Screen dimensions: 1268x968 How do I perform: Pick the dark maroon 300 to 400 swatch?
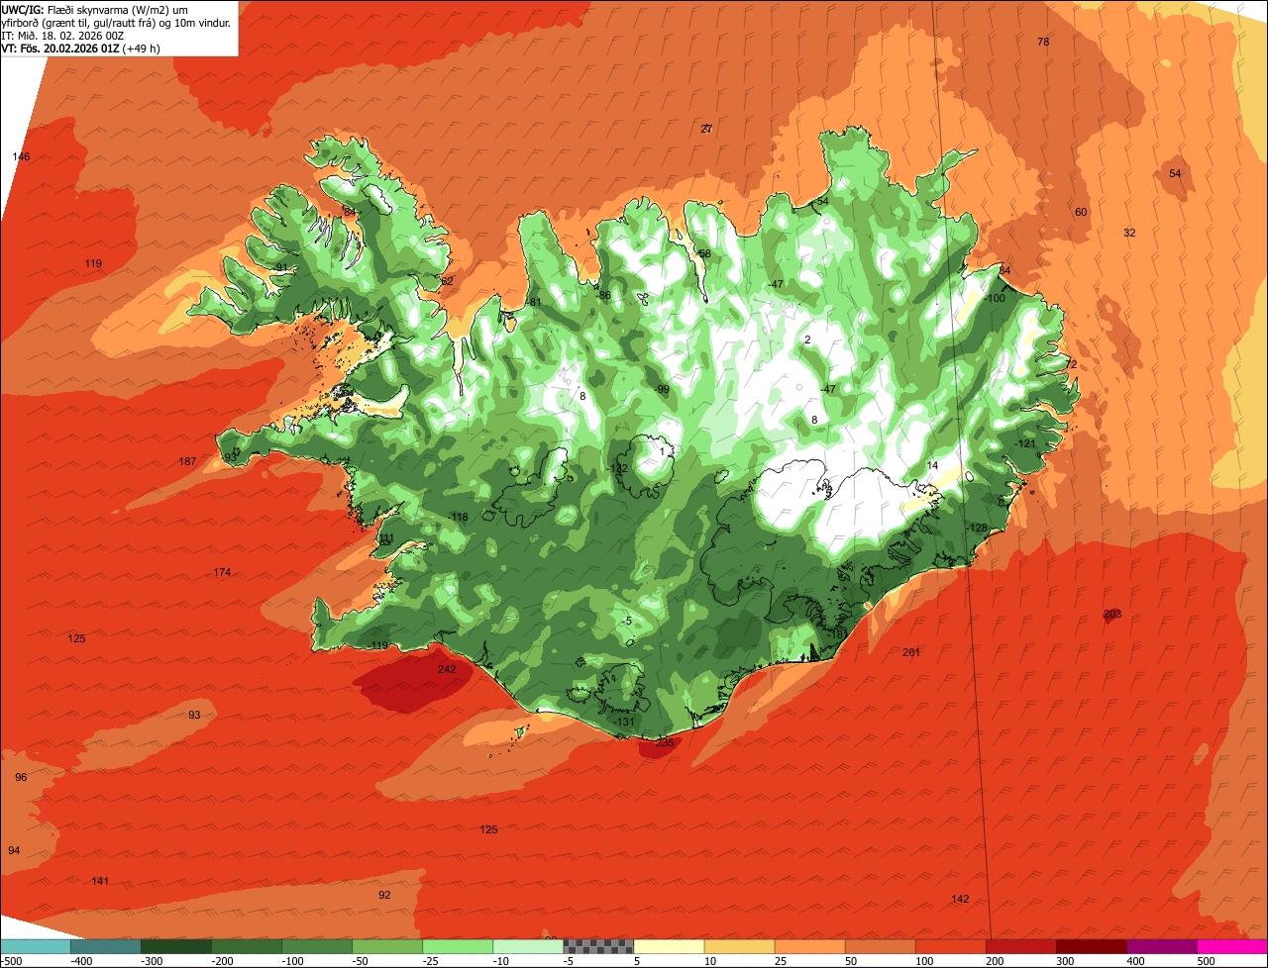coord(1092,946)
